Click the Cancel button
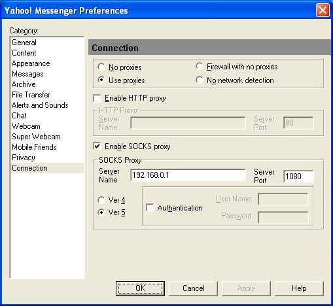Image resolution: width=333 pixels, height=306 pixels. tap(194, 288)
